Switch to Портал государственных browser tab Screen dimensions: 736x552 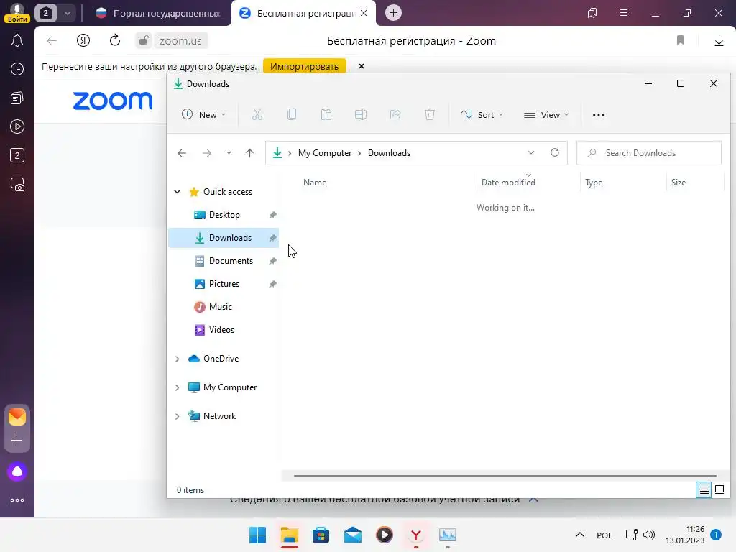click(157, 13)
